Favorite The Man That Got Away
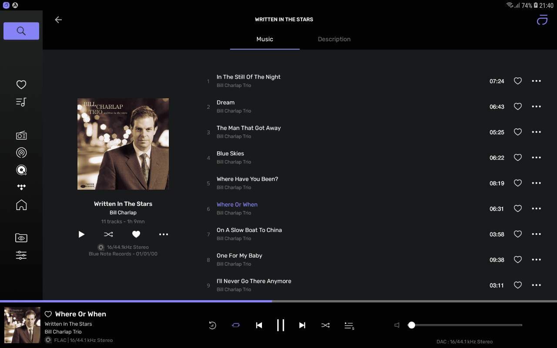Image resolution: width=557 pixels, height=348 pixels. [x=518, y=132]
